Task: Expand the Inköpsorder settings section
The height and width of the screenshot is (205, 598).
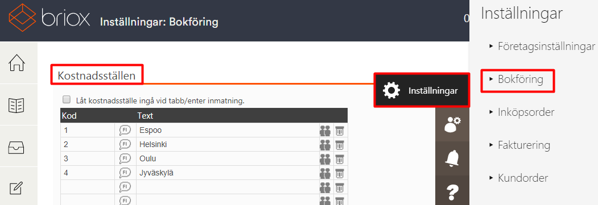Action: coord(521,112)
